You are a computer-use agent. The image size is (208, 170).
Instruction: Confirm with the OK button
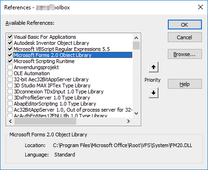click(x=185, y=25)
